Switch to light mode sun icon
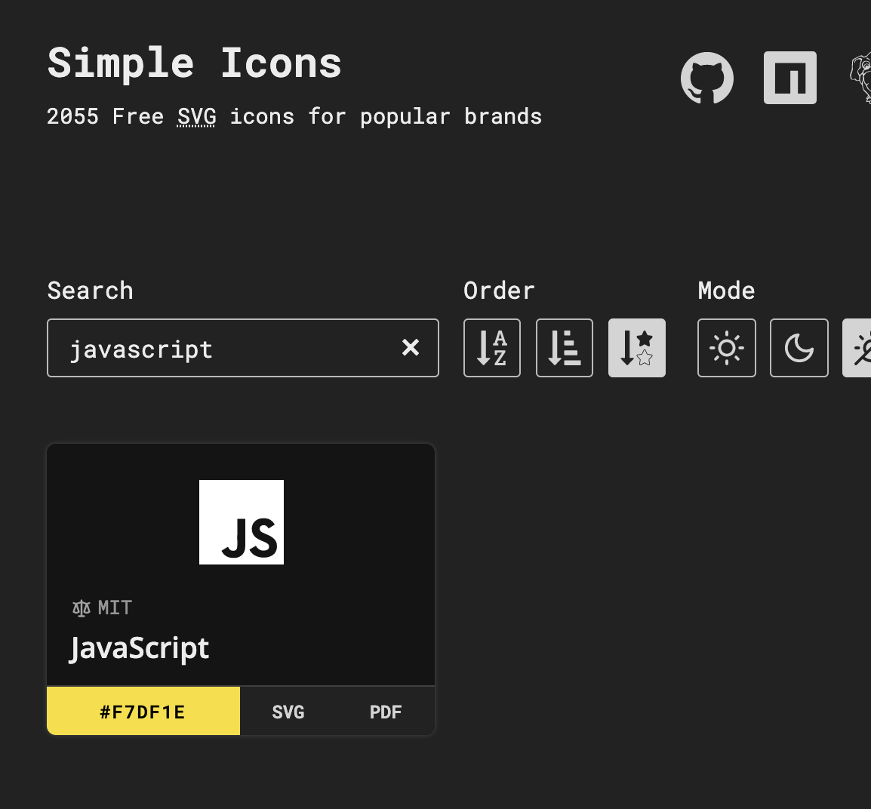The height and width of the screenshot is (809, 871). (x=727, y=348)
